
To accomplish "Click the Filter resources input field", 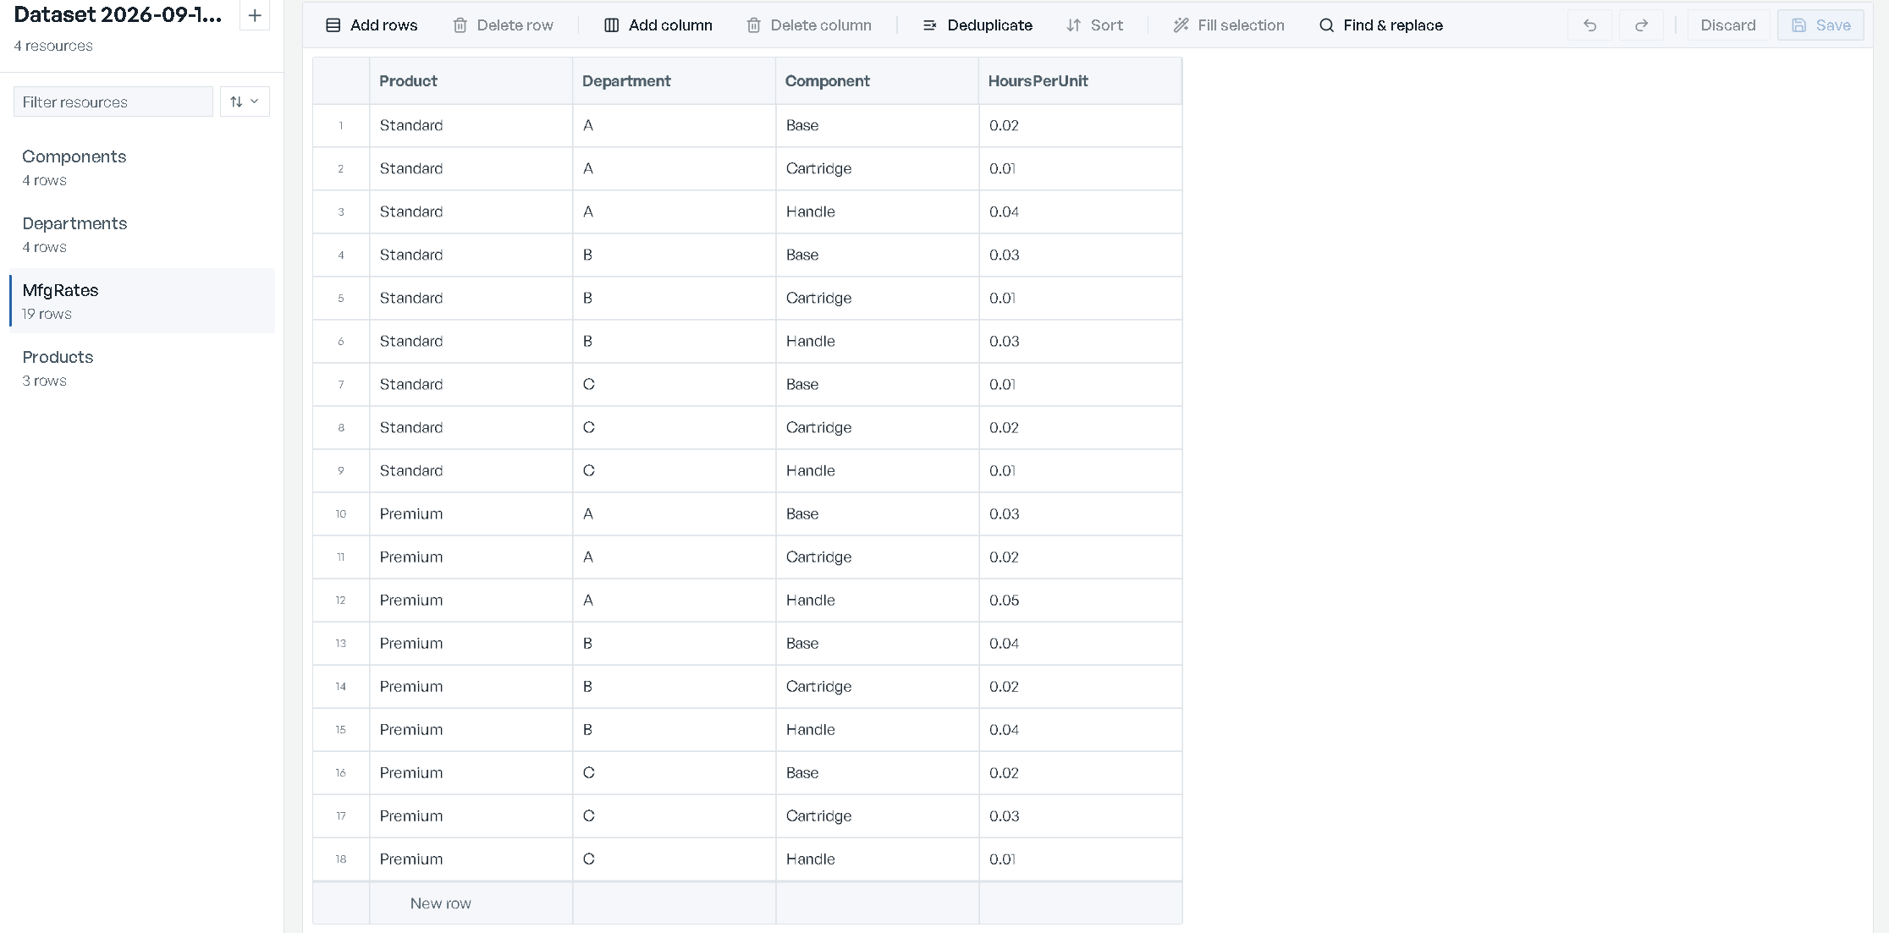I will click(x=113, y=102).
